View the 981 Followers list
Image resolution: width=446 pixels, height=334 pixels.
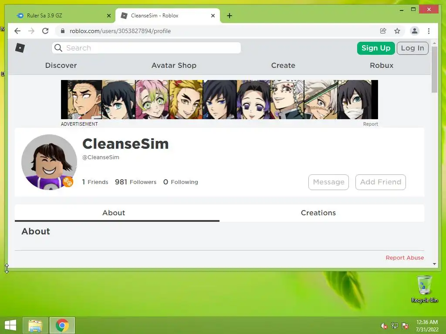tap(136, 182)
